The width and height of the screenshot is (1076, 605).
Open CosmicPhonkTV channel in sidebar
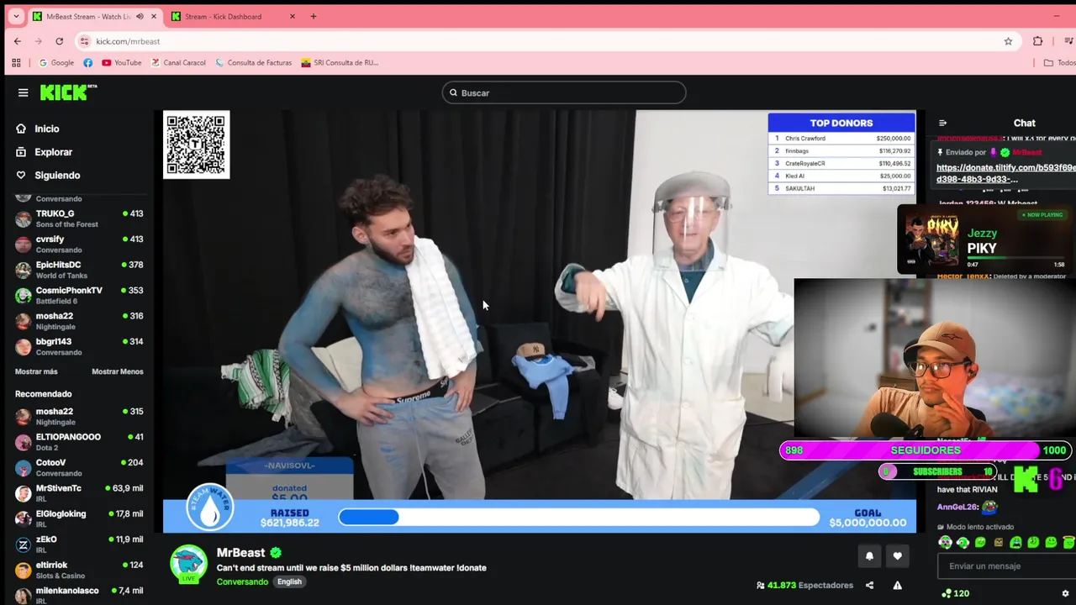tap(79, 295)
